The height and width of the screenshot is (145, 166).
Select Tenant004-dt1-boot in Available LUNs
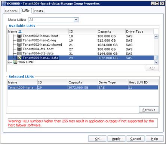point(38,49)
